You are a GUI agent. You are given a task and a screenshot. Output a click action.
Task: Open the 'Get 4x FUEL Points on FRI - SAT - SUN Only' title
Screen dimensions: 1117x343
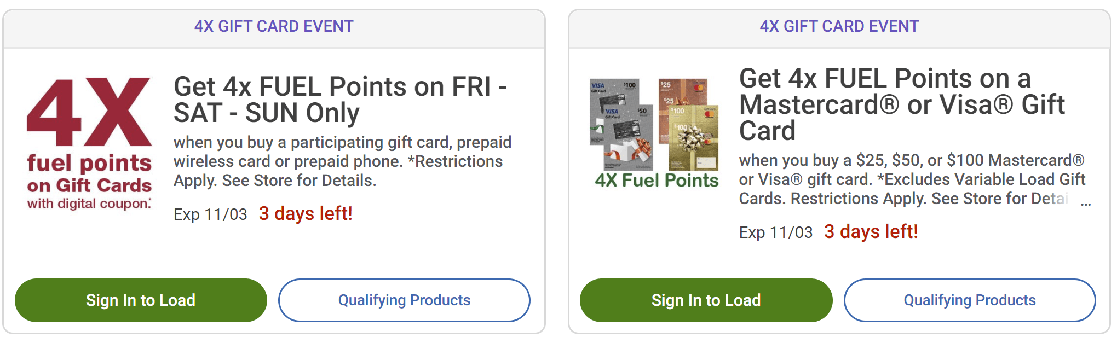(x=339, y=100)
